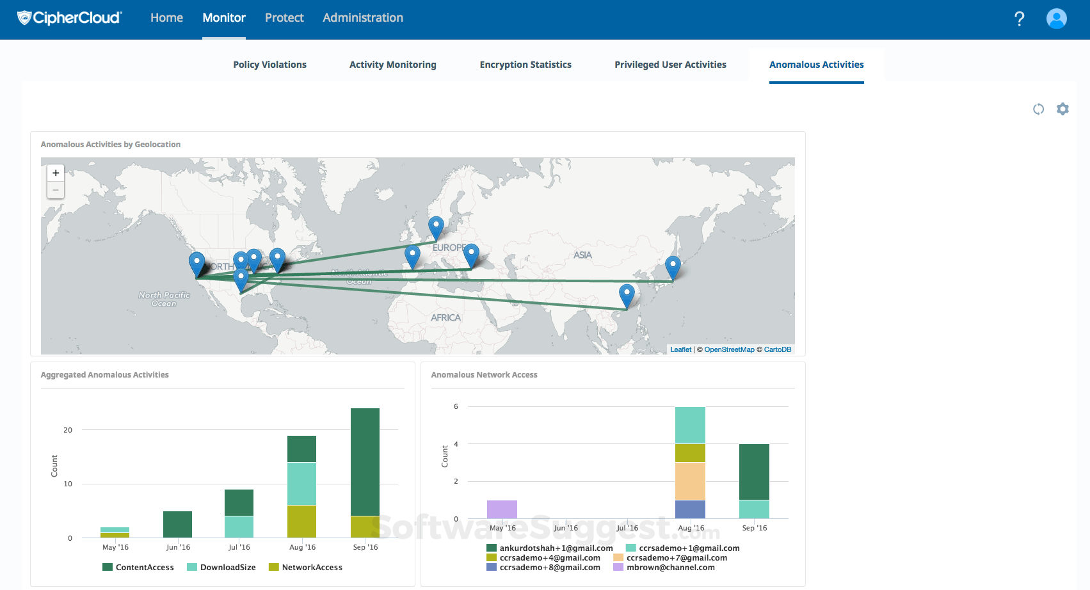The height and width of the screenshot is (590, 1090).
Task: Open dashboard settings gear icon
Action: point(1062,109)
